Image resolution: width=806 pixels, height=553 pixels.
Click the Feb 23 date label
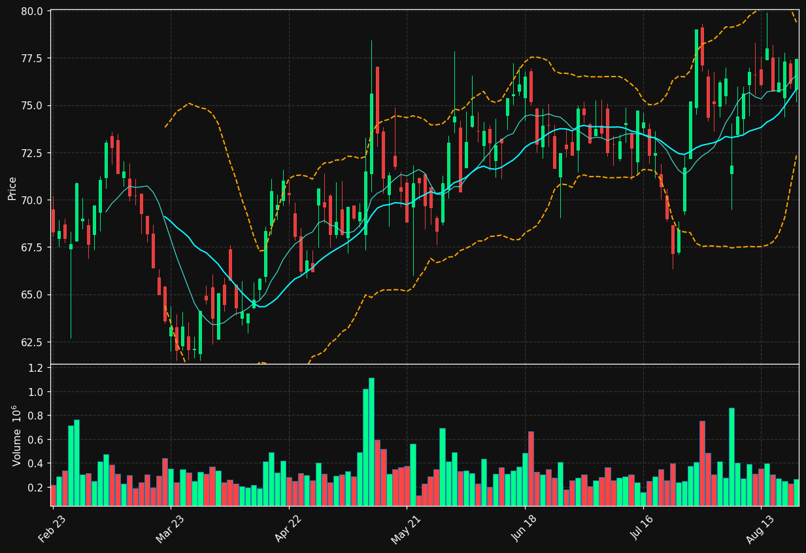[52, 529]
